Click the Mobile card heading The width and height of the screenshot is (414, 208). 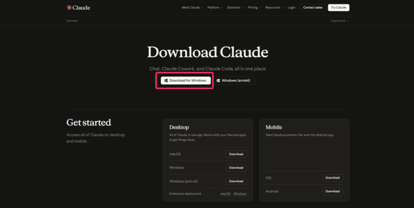(x=274, y=127)
